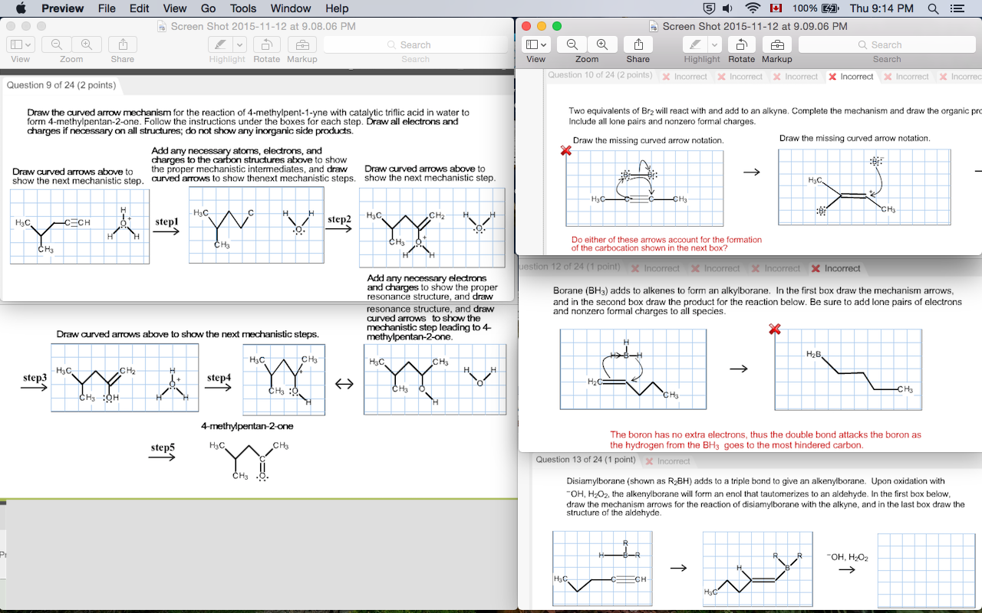Click the volume icon in the menu bar
The image size is (982, 613).
click(727, 8)
